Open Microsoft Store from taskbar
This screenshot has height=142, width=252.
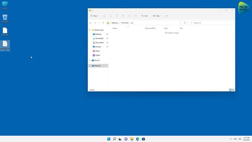[x=143, y=139]
